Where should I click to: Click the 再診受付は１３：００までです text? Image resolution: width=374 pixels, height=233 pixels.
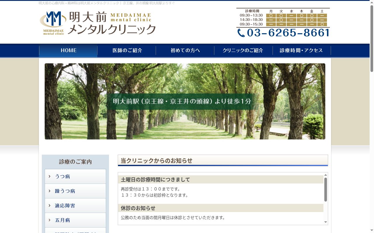[151, 189]
